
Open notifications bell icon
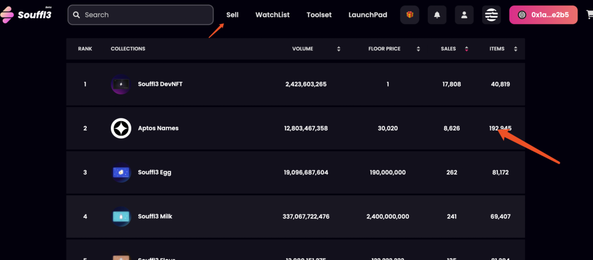point(437,15)
